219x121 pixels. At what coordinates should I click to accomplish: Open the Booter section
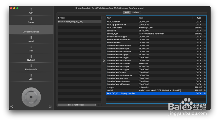[x=31, y=20]
